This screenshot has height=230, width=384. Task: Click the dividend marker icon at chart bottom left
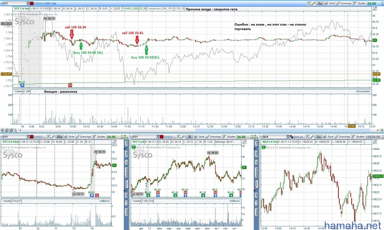(x=22, y=85)
